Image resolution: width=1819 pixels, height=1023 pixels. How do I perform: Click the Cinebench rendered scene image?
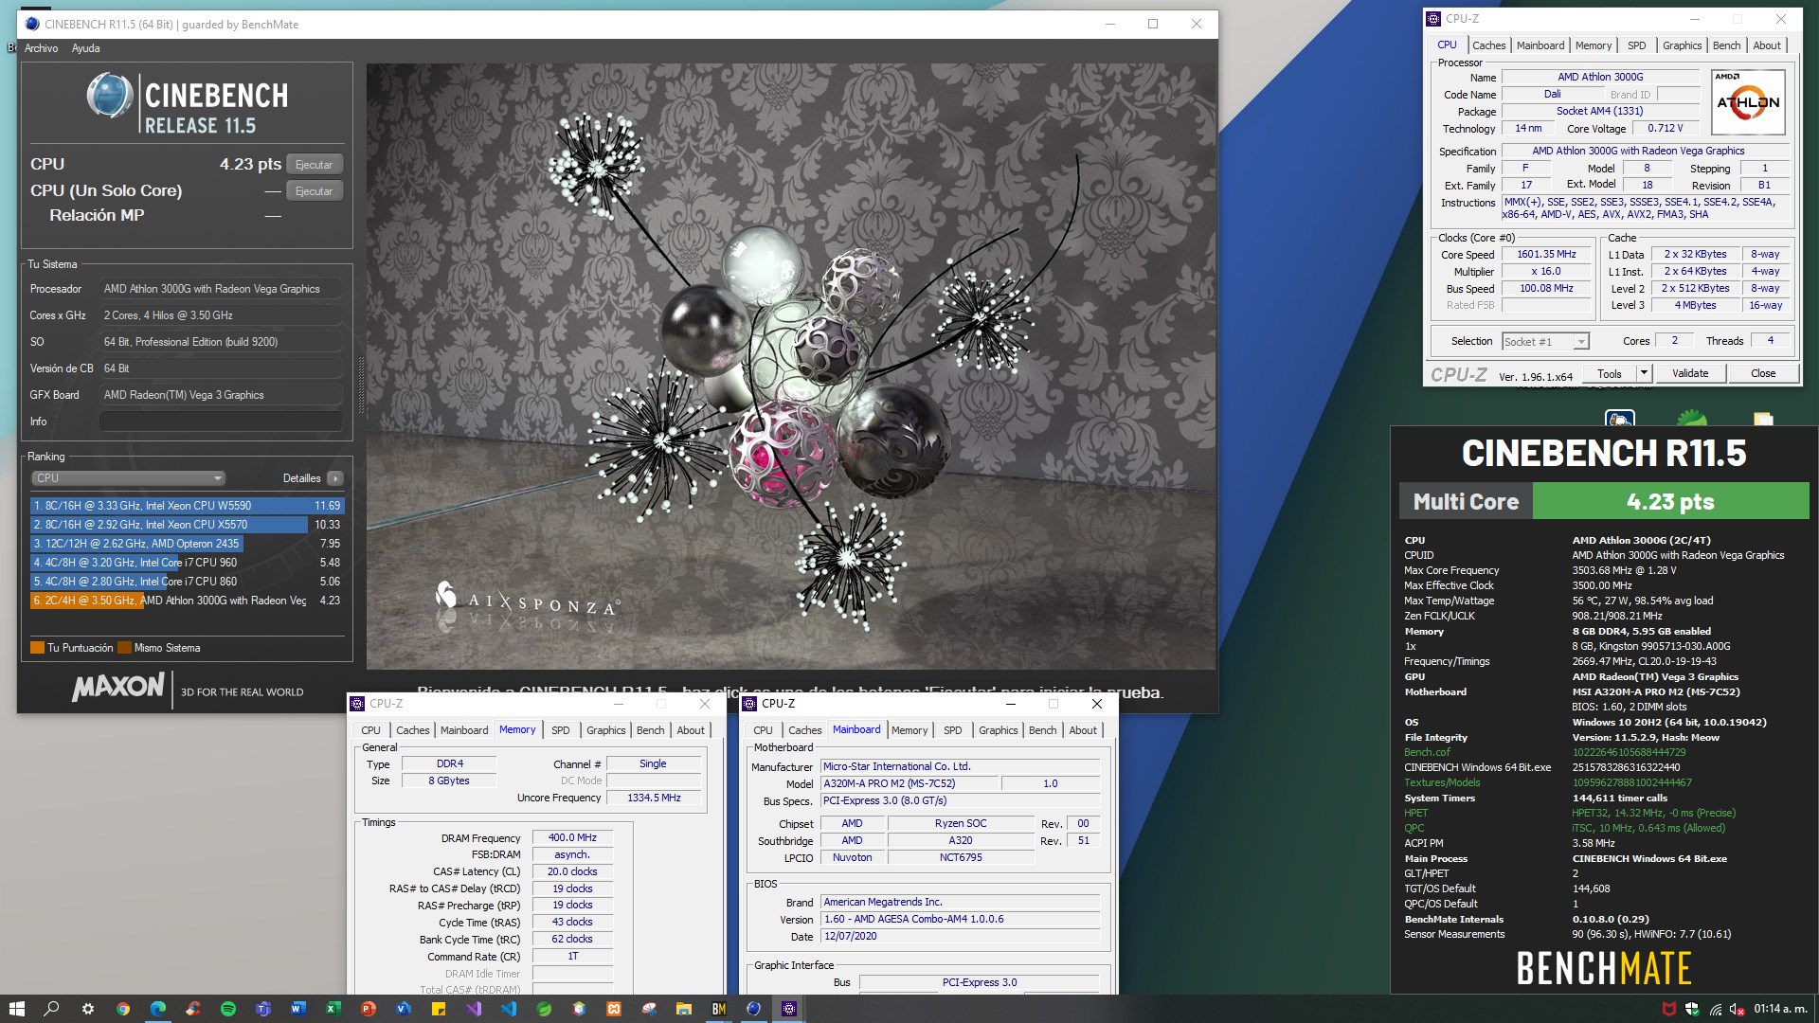[790, 367]
